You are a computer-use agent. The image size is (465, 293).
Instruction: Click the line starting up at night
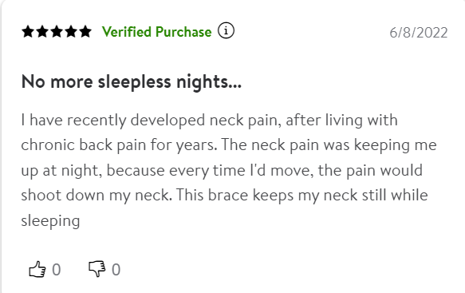[x=222, y=170]
